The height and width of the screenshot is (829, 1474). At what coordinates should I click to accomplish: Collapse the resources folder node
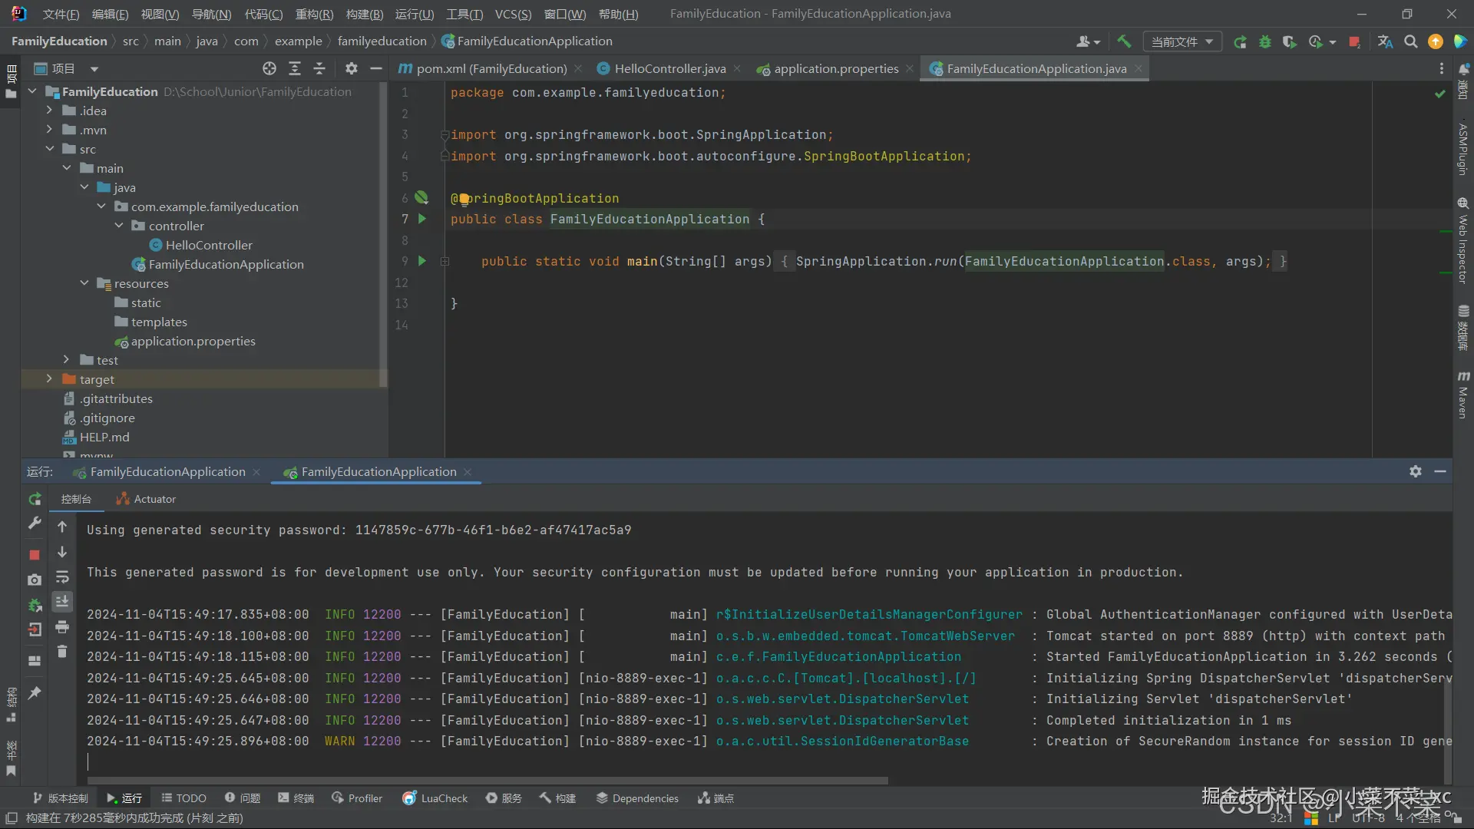click(x=84, y=283)
